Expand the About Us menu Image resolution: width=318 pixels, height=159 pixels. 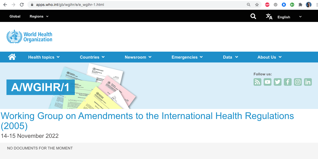point(270,57)
